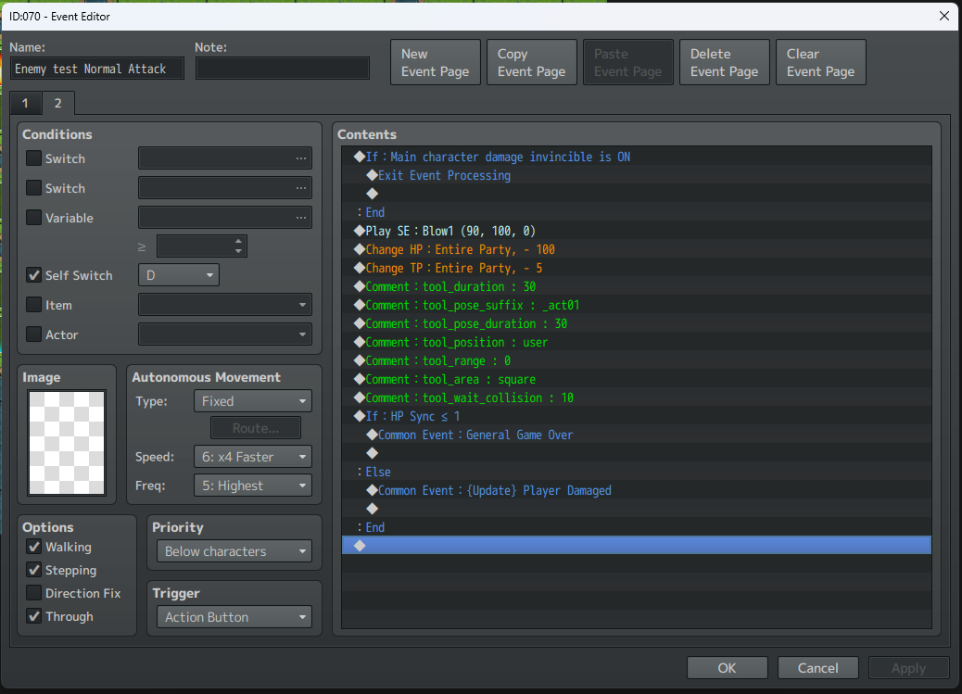
Task: Open the Trigger Action Button dropdown
Action: point(234,617)
